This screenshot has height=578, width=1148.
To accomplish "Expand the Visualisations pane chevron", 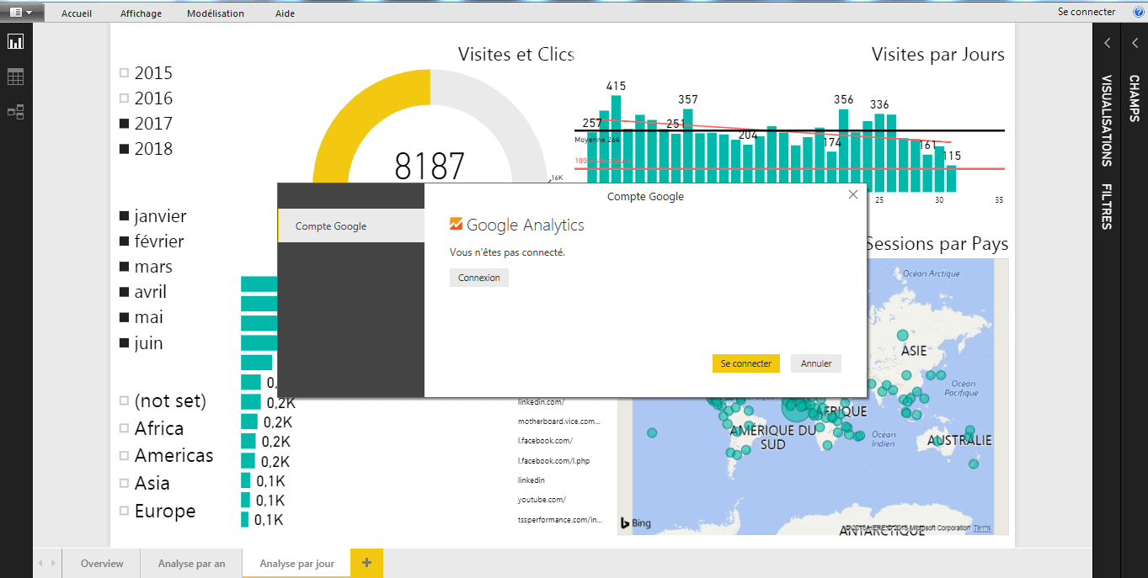I will click(x=1107, y=43).
